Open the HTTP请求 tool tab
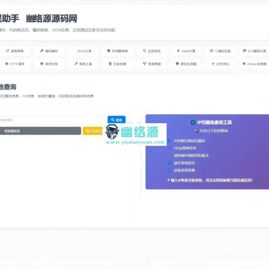Screen dimensions: 269x269 pos(15,64)
